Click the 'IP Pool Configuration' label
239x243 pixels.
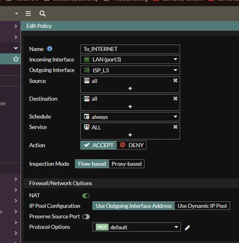[x=55, y=206]
